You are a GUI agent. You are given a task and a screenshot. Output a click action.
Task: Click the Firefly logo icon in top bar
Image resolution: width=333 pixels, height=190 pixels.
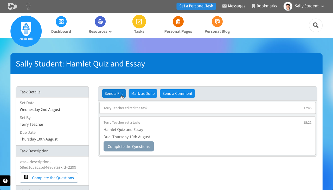pos(12,6)
